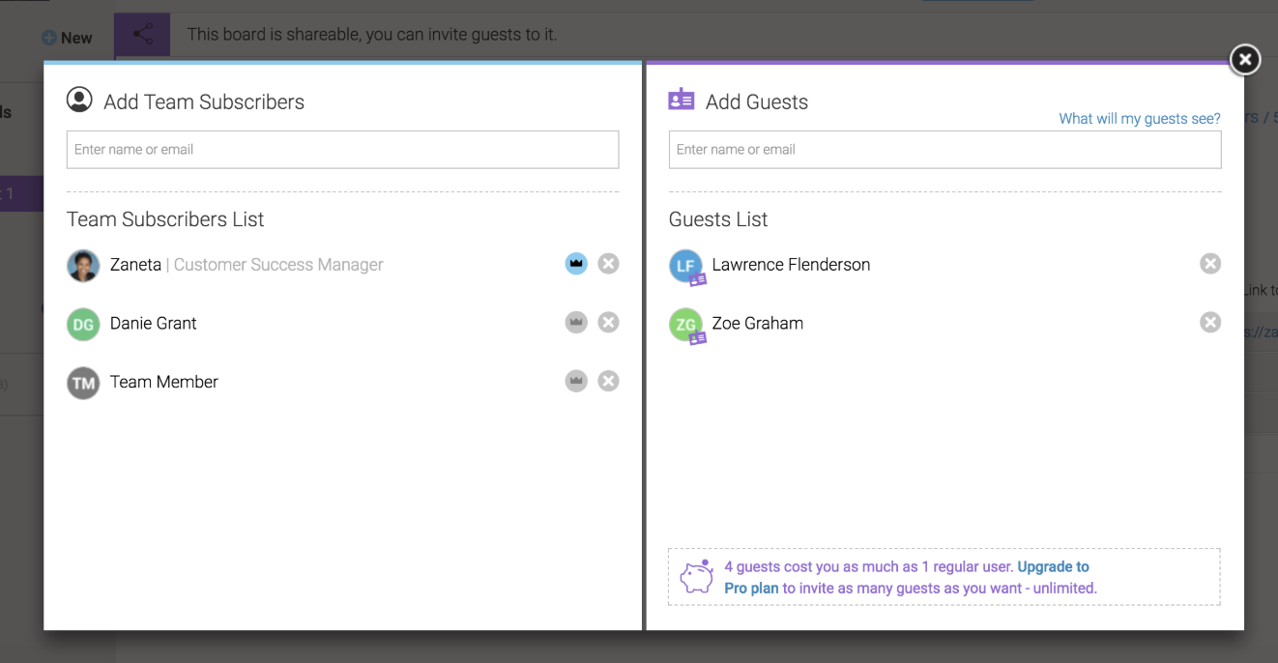
Task: Remove guest Zoe Graham
Action: [1210, 323]
